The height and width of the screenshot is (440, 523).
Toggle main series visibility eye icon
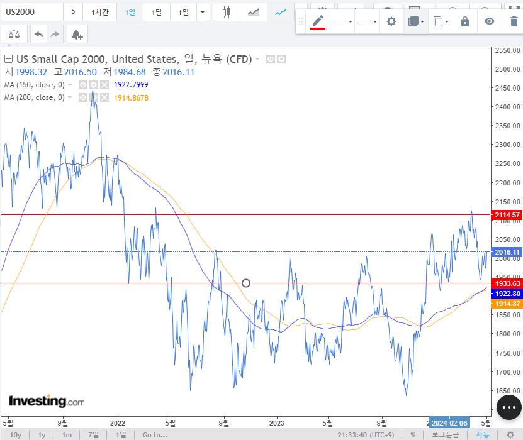point(271,59)
